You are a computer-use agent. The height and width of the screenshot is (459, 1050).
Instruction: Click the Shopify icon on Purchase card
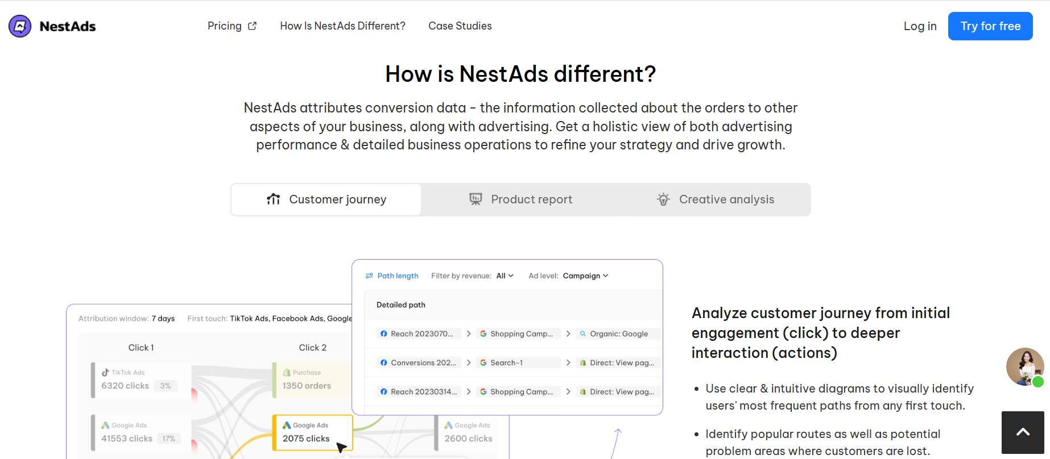pos(287,373)
